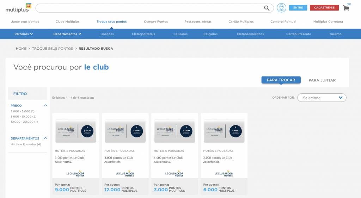Image resolution: width=361 pixels, height=198 pixels.
Task: Click '4.000 pontos Le Club Accorhotels' title
Action: click(x=119, y=160)
